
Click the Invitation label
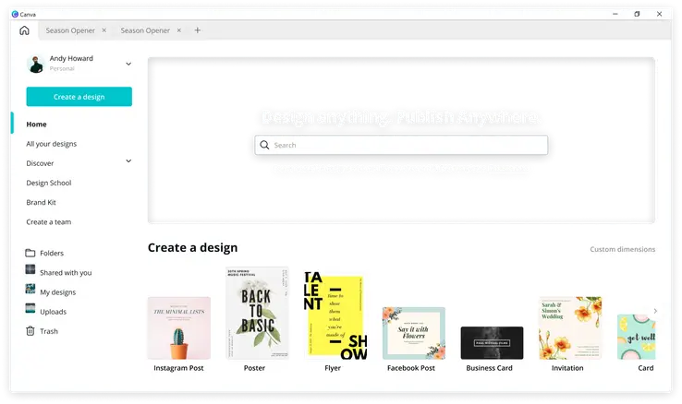(x=567, y=368)
